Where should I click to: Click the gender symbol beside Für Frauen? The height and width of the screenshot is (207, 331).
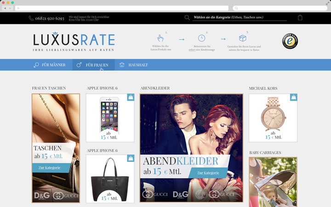tap(79, 65)
